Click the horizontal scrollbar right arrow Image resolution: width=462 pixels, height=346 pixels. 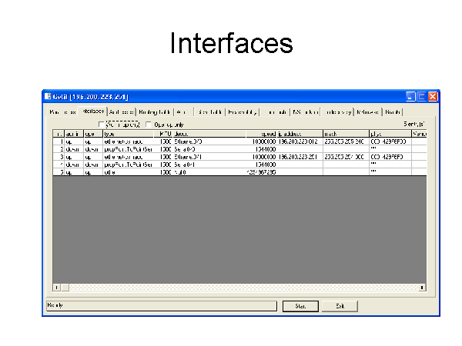click(x=422, y=288)
